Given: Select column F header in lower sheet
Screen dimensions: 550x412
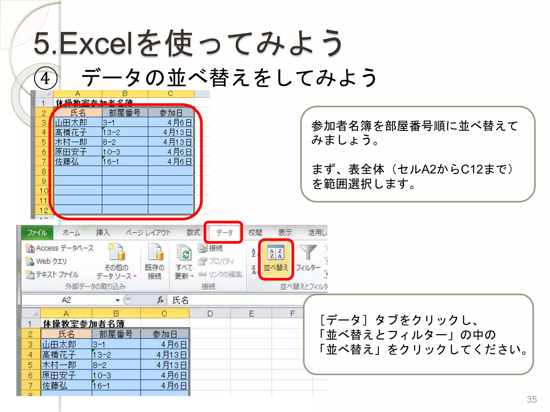Looking at the screenshot, I should point(292,313).
